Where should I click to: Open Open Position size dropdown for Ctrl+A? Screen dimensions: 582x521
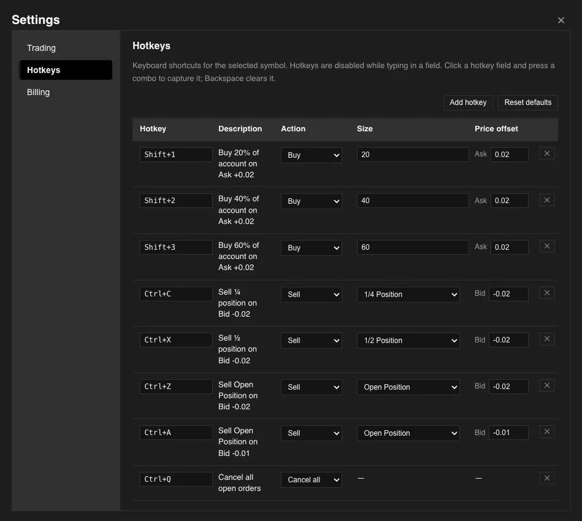click(408, 433)
